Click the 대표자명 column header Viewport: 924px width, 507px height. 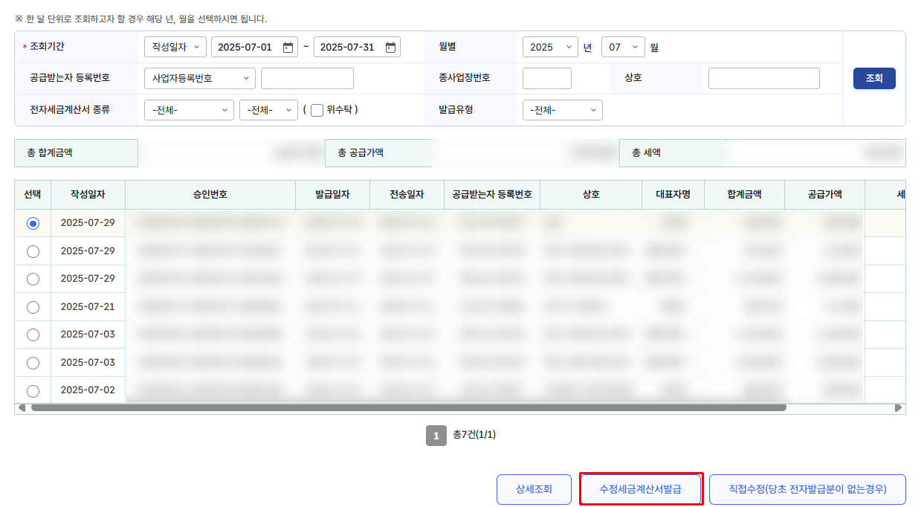673,195
